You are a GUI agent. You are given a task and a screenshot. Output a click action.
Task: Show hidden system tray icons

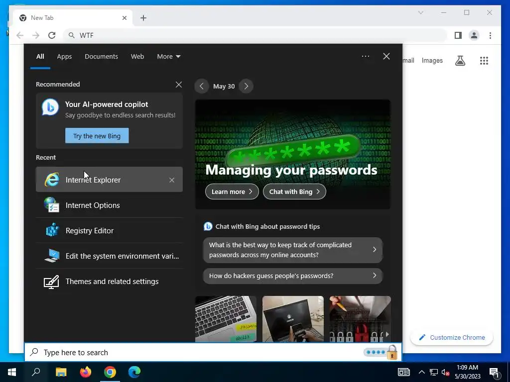pos(421,372)
